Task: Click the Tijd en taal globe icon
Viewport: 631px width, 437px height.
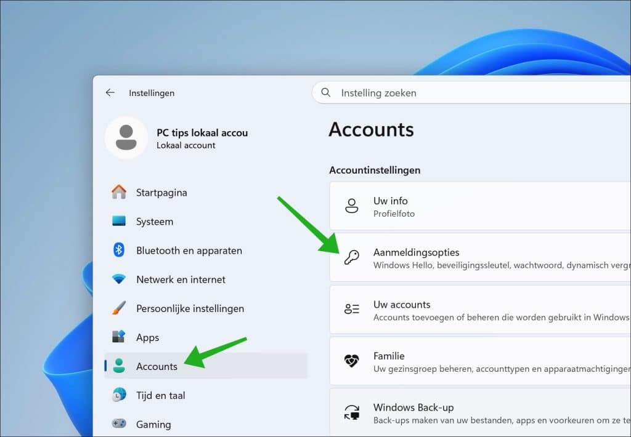Action: click(119, 395)
